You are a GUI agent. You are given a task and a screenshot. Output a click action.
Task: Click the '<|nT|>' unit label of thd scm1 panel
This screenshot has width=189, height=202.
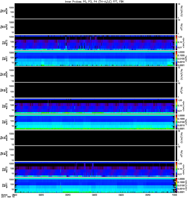[x=186, y=122]
